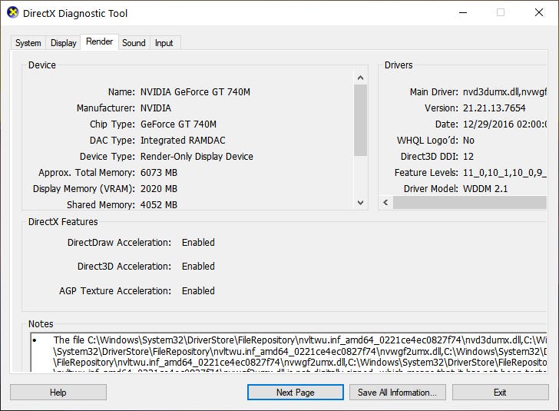The image size is (559, 411).
Task: Switch to the System tab
Action: 28,43
